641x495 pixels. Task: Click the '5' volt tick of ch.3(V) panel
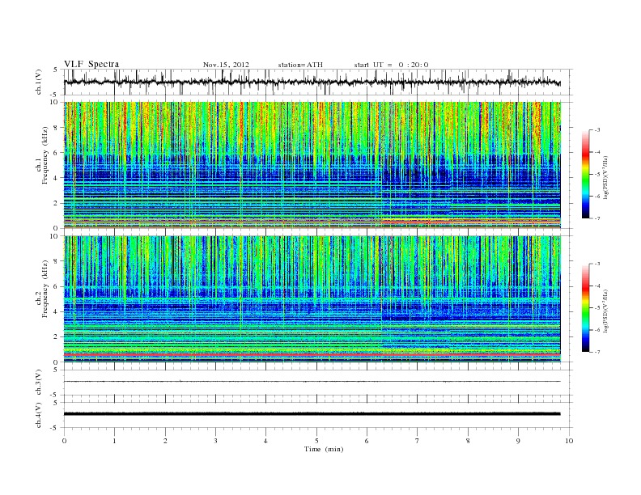pos(57,370)
